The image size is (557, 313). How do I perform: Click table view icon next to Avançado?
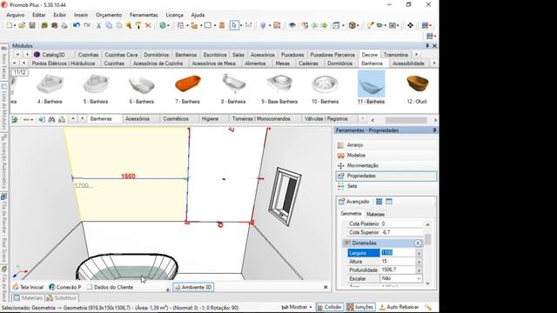(x=379, y=202)
